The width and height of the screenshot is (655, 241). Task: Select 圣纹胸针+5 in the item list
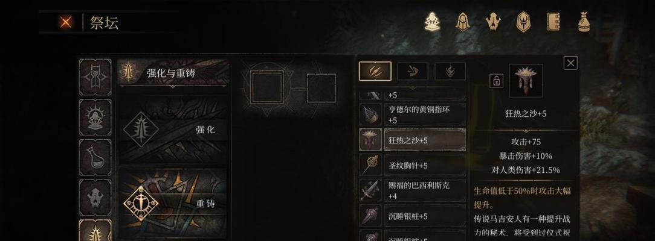point(413,165)
